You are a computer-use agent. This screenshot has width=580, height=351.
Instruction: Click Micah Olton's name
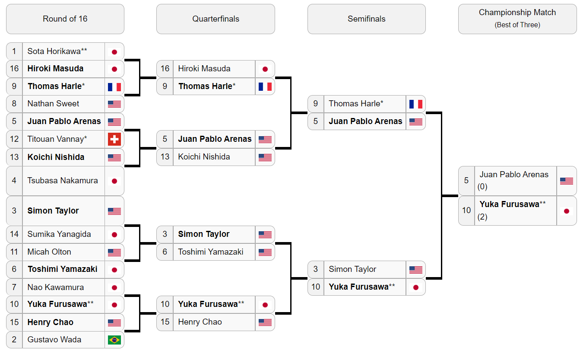(49, 252)
